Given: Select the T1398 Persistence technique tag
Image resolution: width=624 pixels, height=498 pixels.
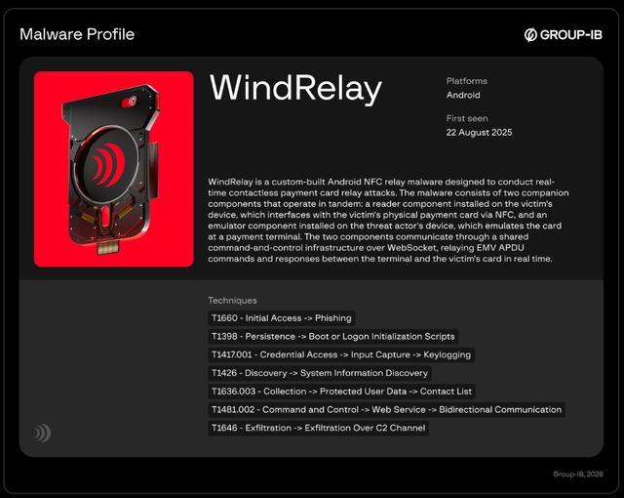Looking at the screenshot, I should pyautogui.click(x=333, y=337).
